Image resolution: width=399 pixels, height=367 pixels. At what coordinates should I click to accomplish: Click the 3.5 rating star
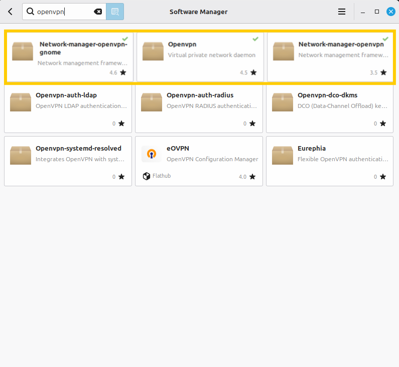(383, 72)
